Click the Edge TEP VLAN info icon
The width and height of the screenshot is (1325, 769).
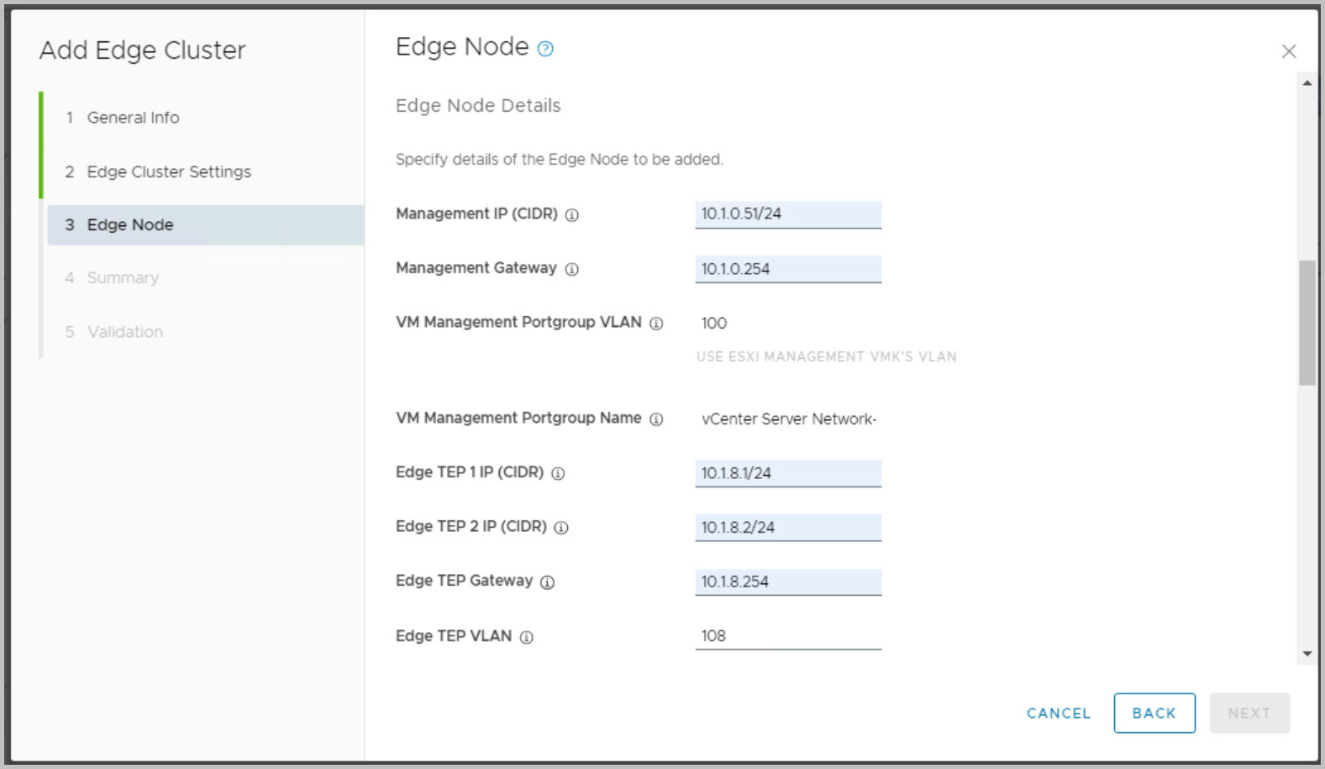click(x=527, y=637)
